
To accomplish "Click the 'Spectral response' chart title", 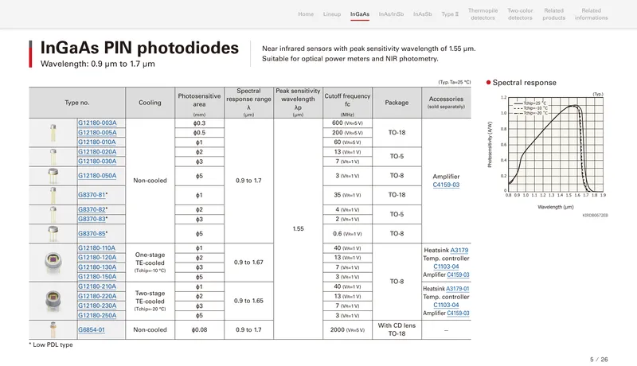I will (524, 83).
